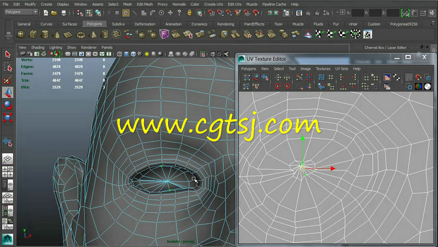Open viewport Renderer menu

tap(89, 47)
